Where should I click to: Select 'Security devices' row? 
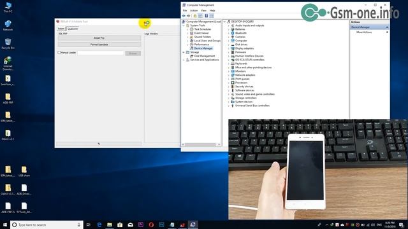point(244,87)
